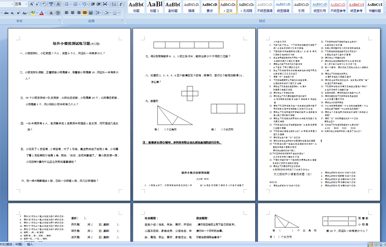This screenshot has width=386, height=247.
Task: Click the Phonetic Guide 變 icon
Action: click(51, 4)
